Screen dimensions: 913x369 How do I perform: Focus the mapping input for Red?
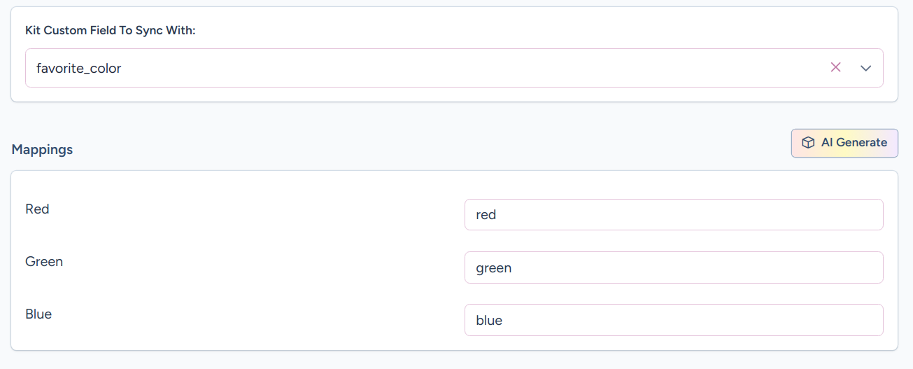[x=673, y=215]
